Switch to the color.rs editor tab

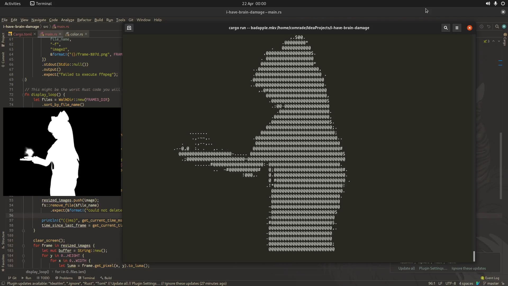(x=76, y=34)
